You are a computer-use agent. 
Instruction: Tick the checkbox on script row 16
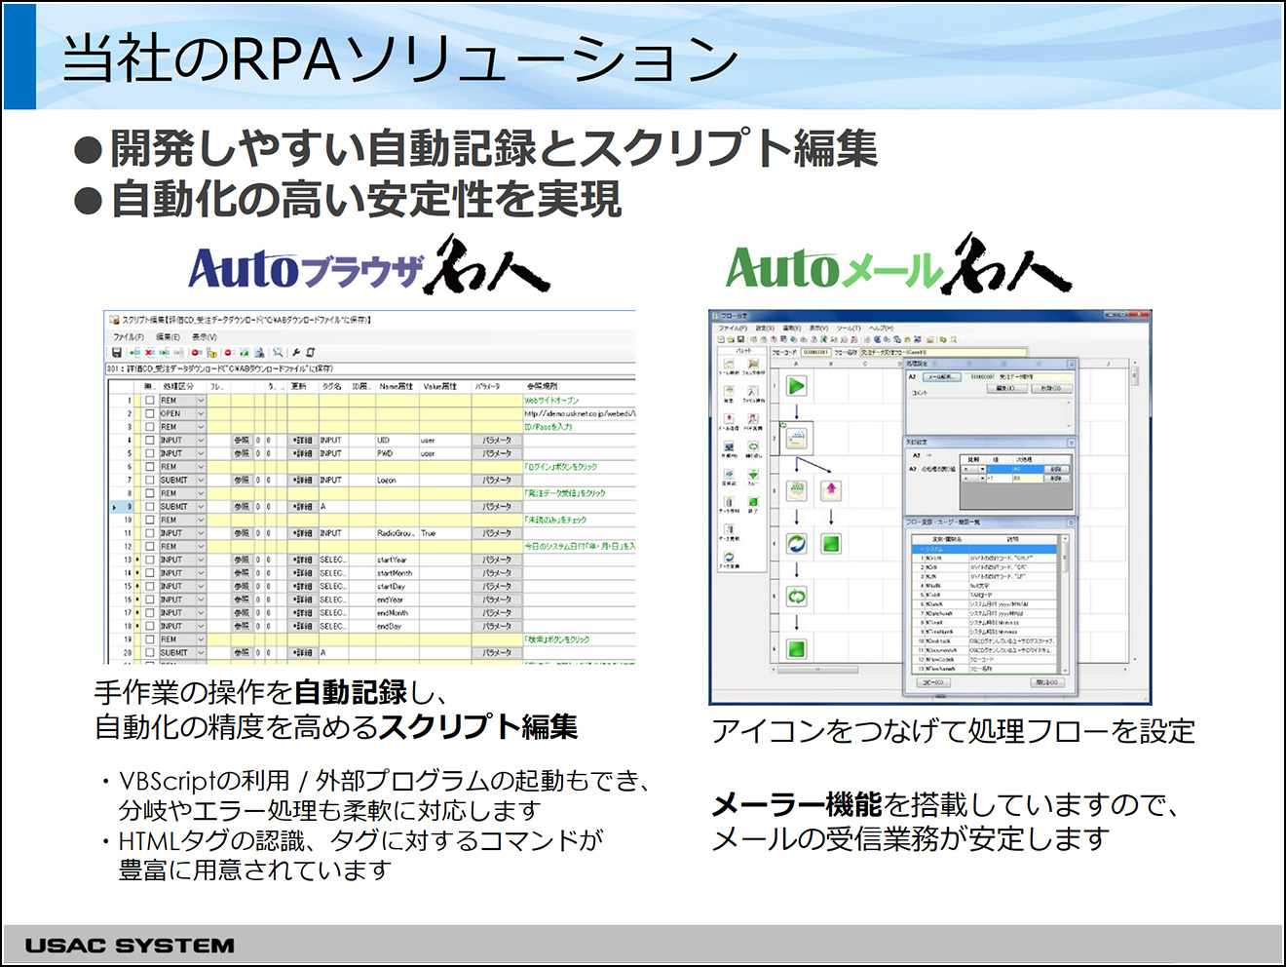coord(149,600)
